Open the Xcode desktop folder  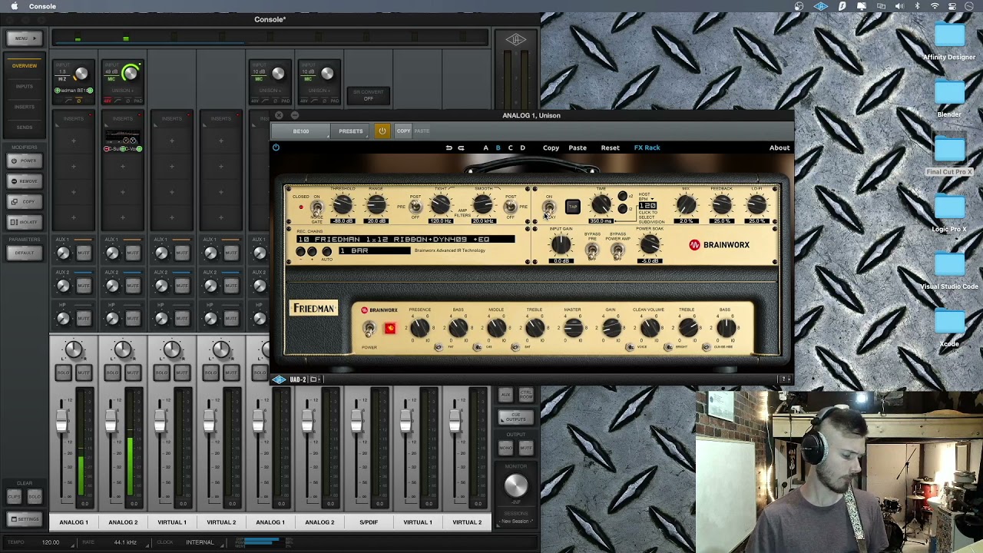[x=949, y=323]
